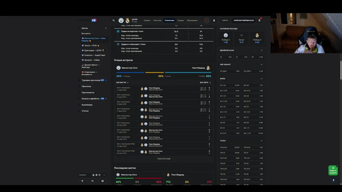The image size is (342, 192).
Task: Open the Краснодар — ЦСКА match link
Action: pos(93,50)
